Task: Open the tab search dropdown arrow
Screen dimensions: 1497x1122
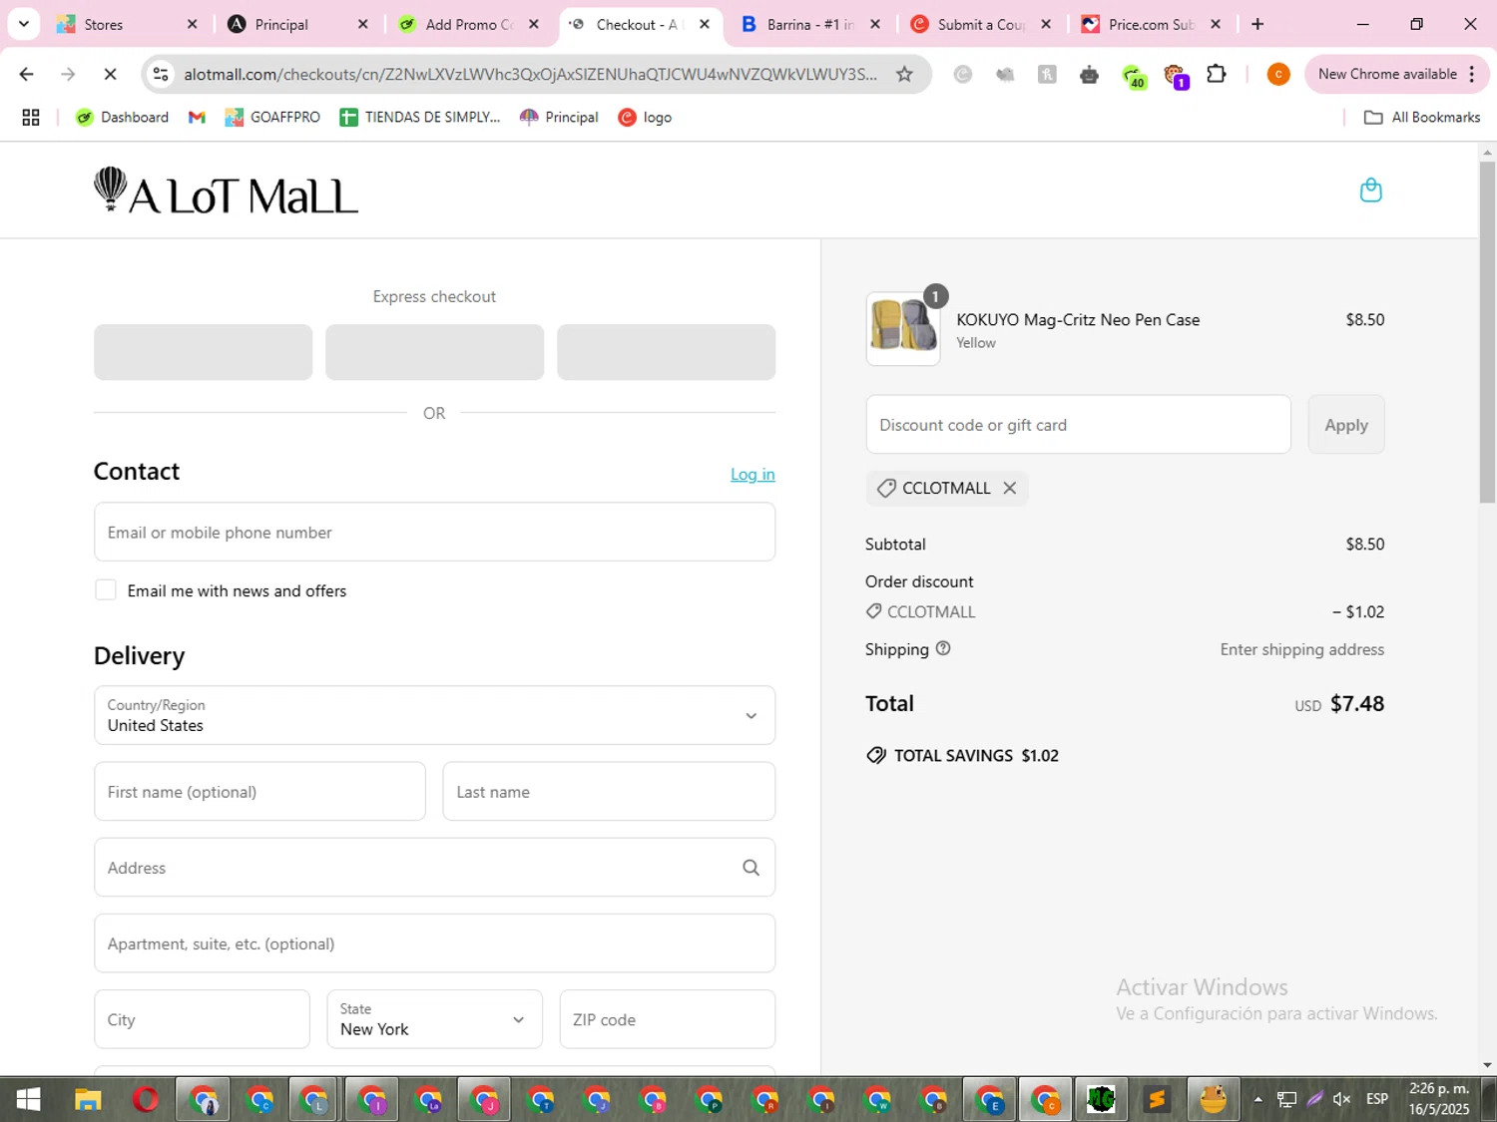Action: pos(24,24)
